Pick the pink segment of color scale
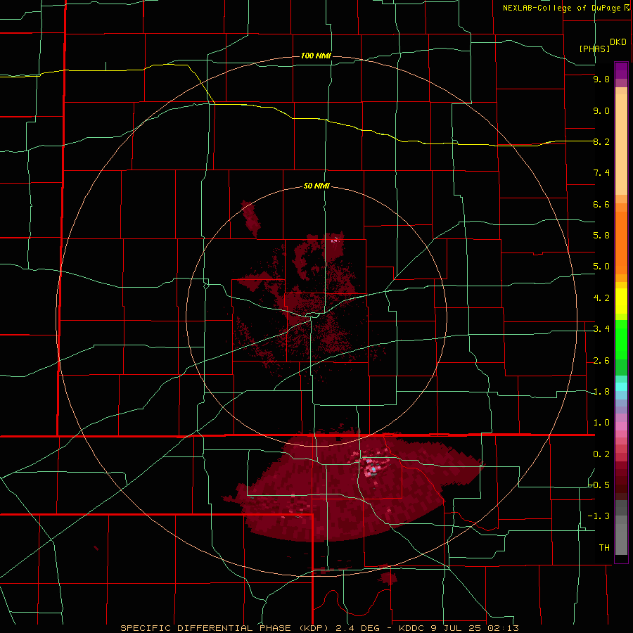The height and width of the screenshot is (633, 633). pos(621,426)
